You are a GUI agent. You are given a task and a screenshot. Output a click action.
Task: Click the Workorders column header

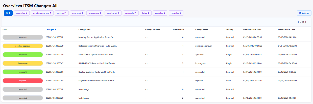click(x=178, y=30)
